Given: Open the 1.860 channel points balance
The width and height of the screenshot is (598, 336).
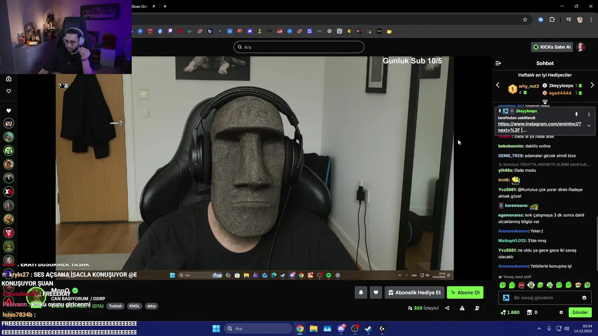Looking at the screenshot, I should [x=510, y=312].
